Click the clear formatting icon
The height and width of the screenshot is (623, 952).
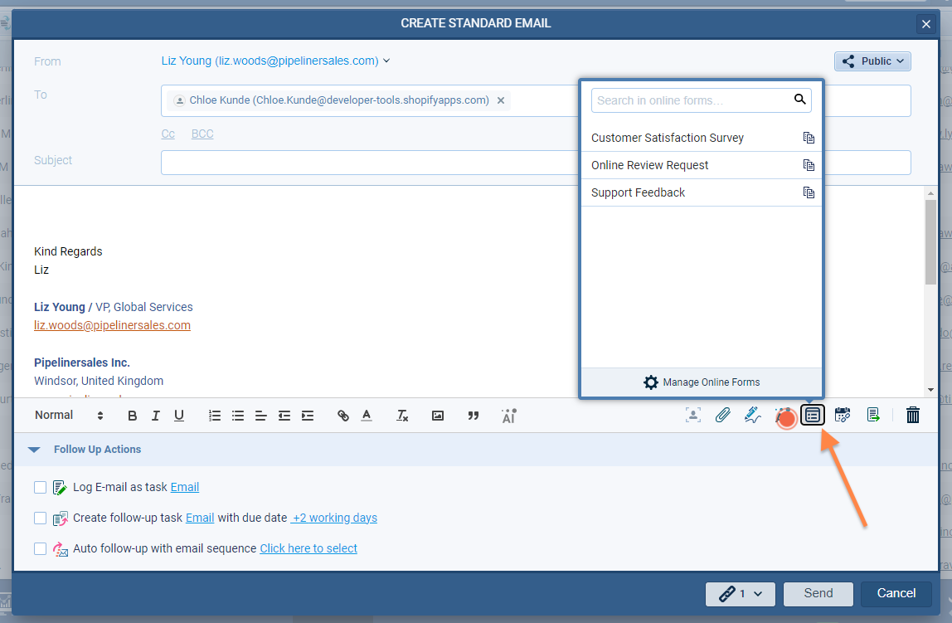click(402, 416)
